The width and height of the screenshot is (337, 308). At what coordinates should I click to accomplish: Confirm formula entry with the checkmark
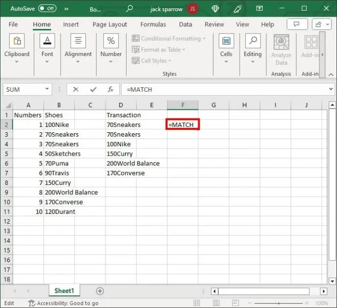pyautogui.click(x=93, y=89)
